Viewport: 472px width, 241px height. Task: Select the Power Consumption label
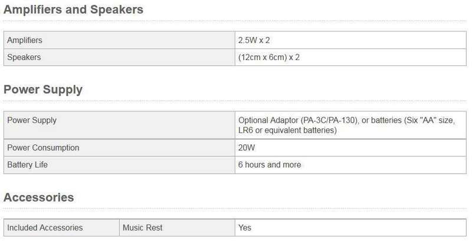click(43, 148)
